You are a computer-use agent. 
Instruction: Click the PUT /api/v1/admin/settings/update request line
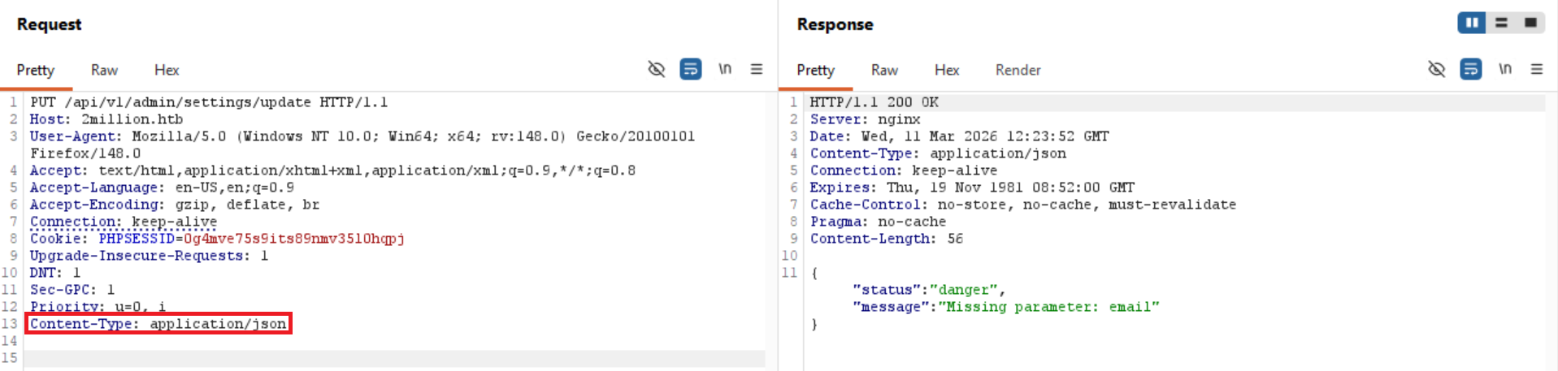pyautogui.click(x=209, y=102)
